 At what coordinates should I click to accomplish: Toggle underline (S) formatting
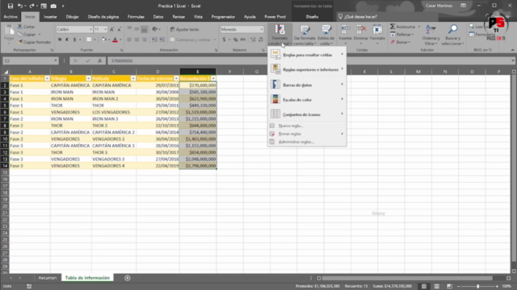point(74,39)
